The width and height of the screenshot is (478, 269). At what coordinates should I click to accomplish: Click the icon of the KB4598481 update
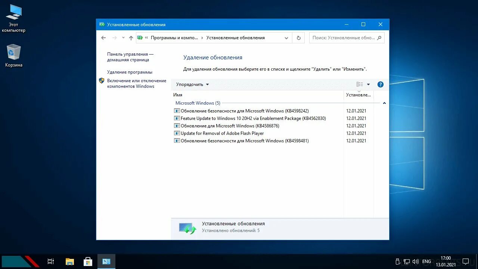(177, 141)
